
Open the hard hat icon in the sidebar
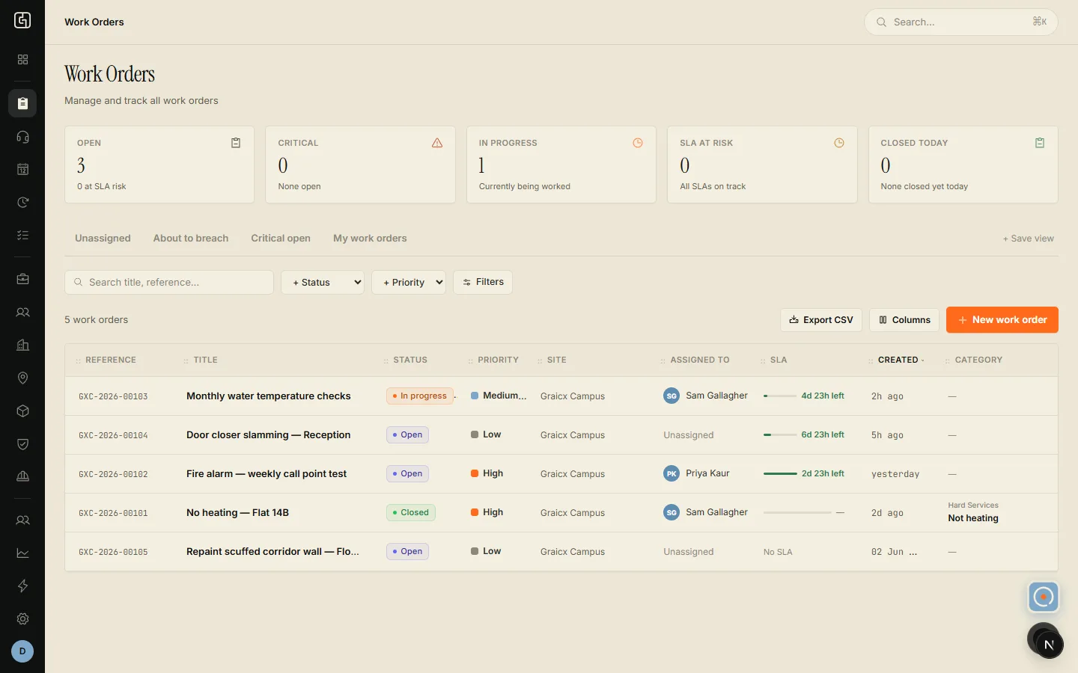pos(22,476)
